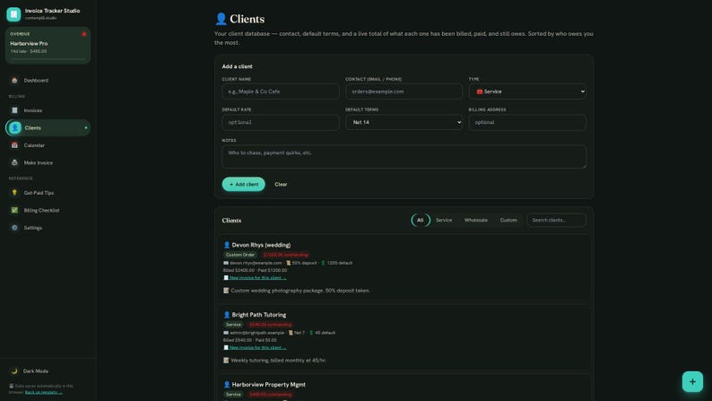This screenshot has height=401, width=712.
Task: Click the Clients page heading icon
Action: (221, 19)
